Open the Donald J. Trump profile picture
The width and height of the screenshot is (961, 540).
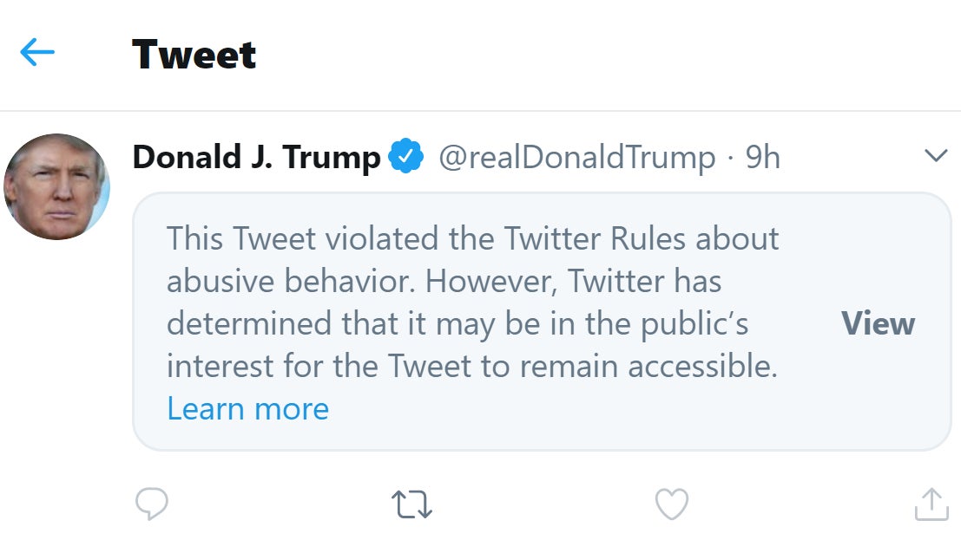[x=57, y=186]
